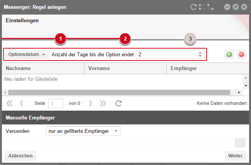Click the reload icon in the title bar

(194, 7)
